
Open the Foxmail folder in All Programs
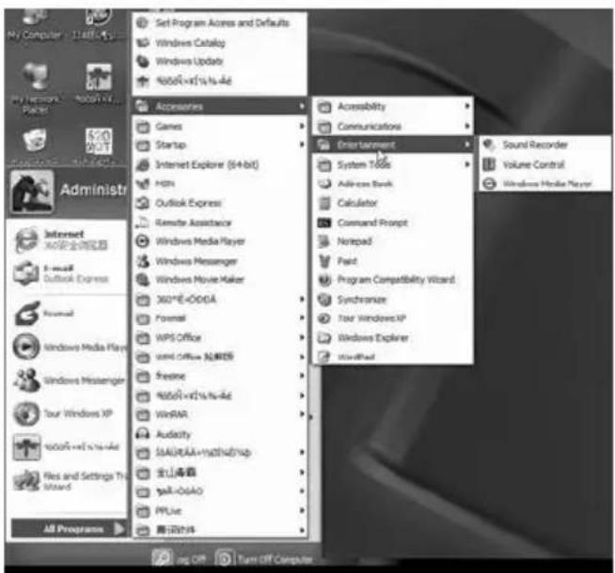point(220,318)
